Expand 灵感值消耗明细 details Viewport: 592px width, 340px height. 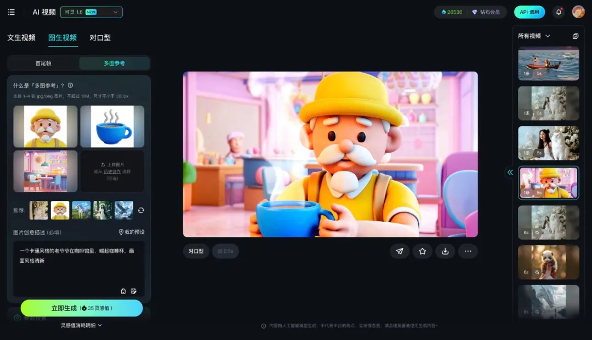coord(81,325)
